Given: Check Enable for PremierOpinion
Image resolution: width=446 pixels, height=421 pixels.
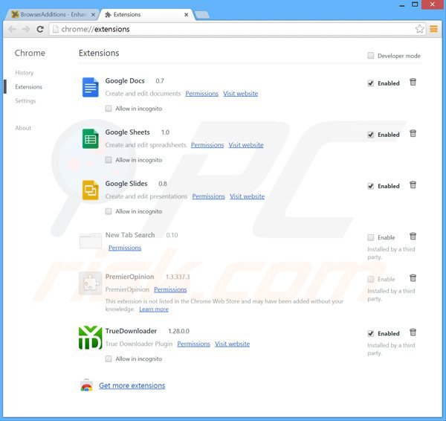Looking at the screenshot, I should point(371,279).
